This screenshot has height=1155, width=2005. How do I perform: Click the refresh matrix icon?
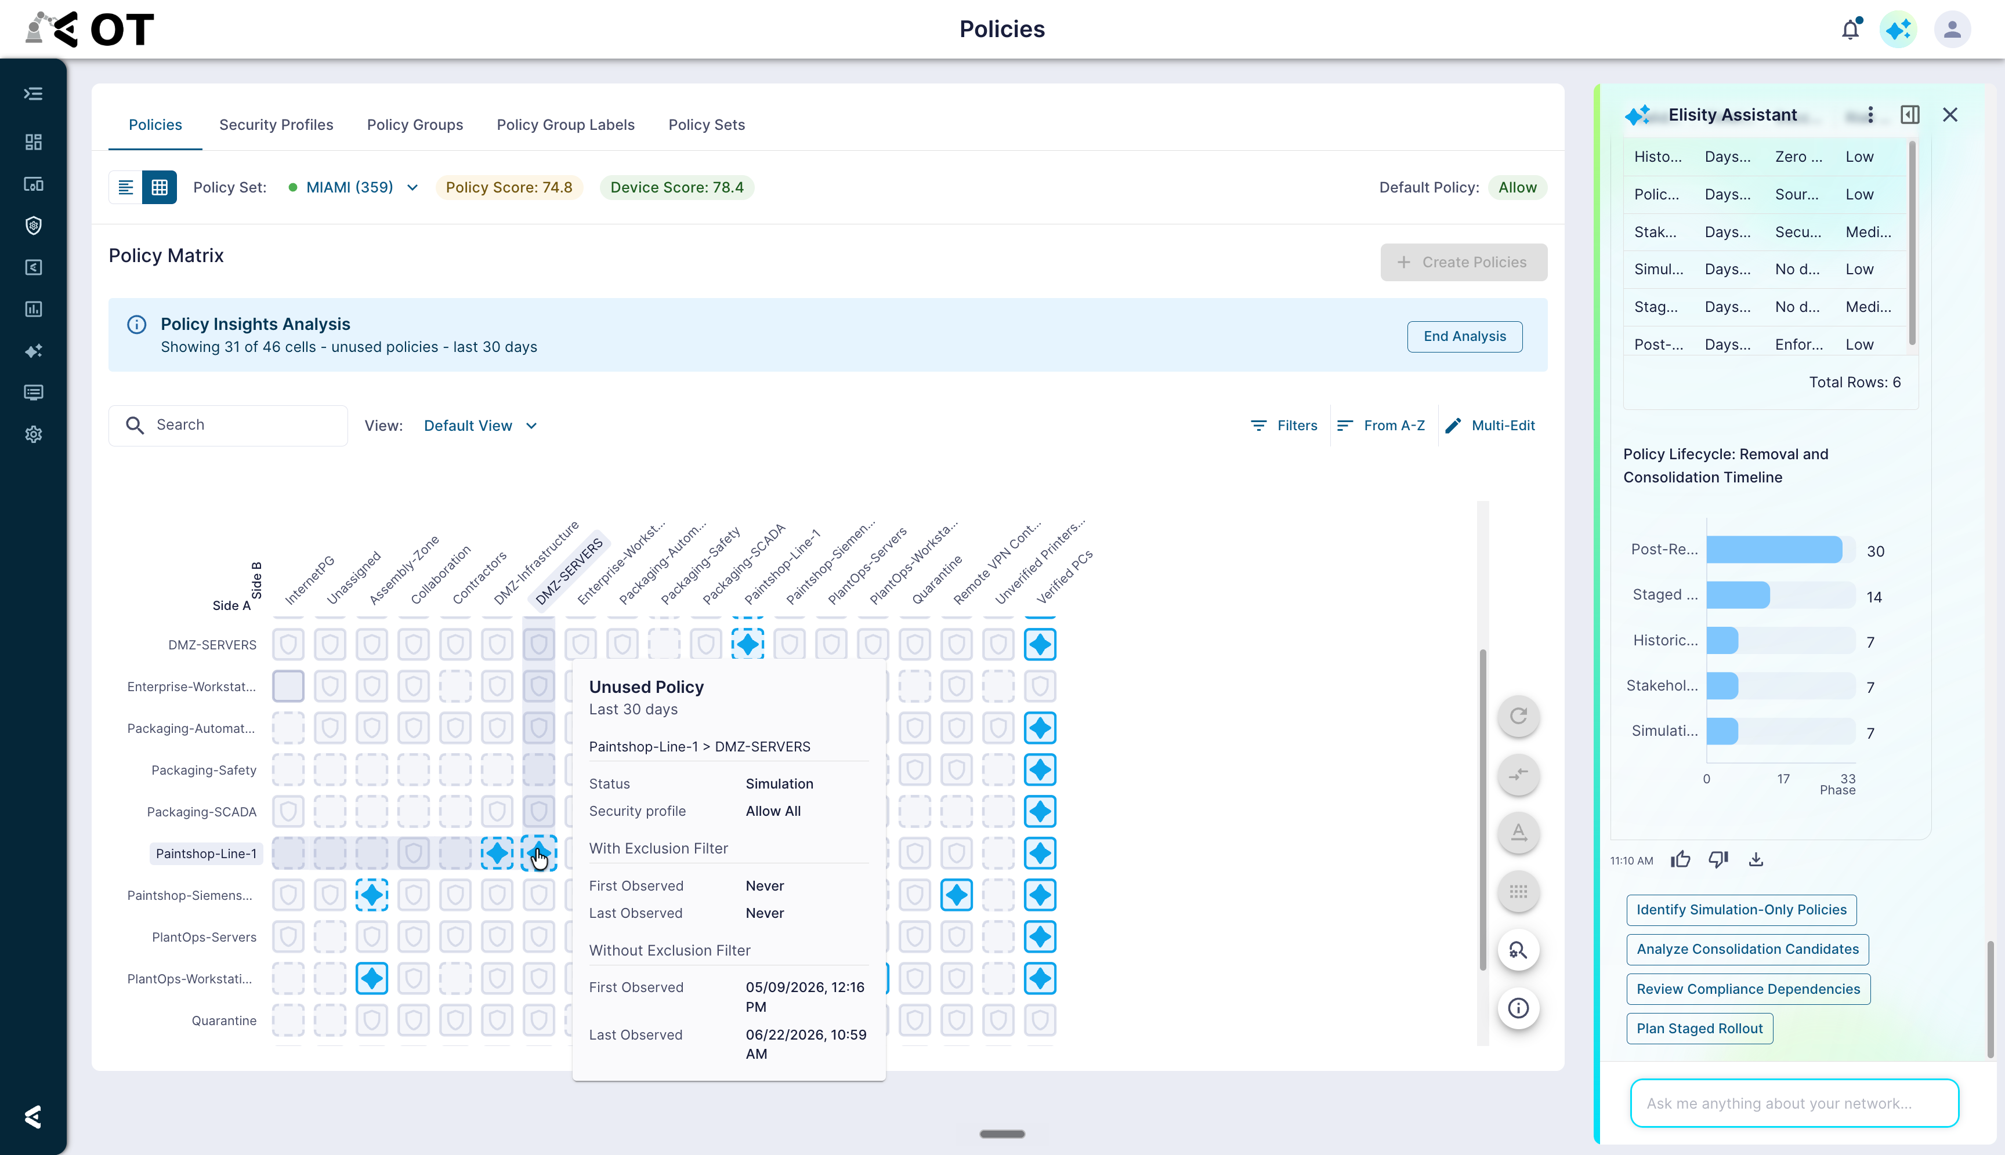click(x=1518, y=716)
